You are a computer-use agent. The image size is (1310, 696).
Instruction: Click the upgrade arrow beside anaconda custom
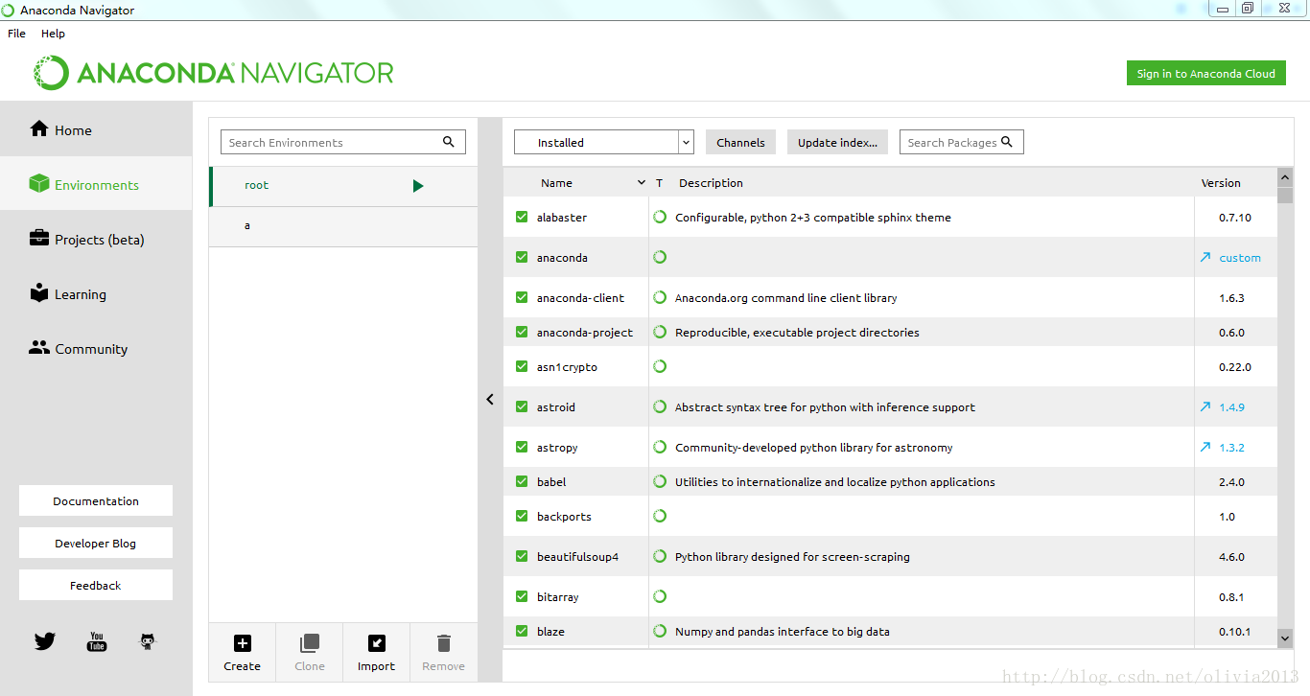[1205, 257]
